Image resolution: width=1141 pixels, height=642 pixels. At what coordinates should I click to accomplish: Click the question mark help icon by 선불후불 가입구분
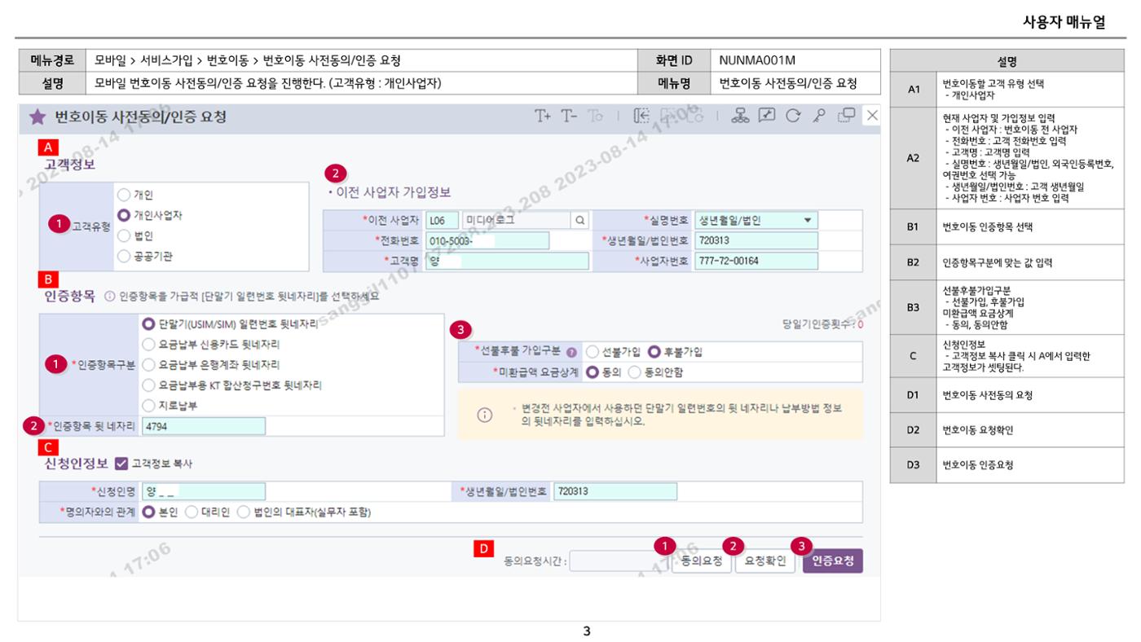571,353
